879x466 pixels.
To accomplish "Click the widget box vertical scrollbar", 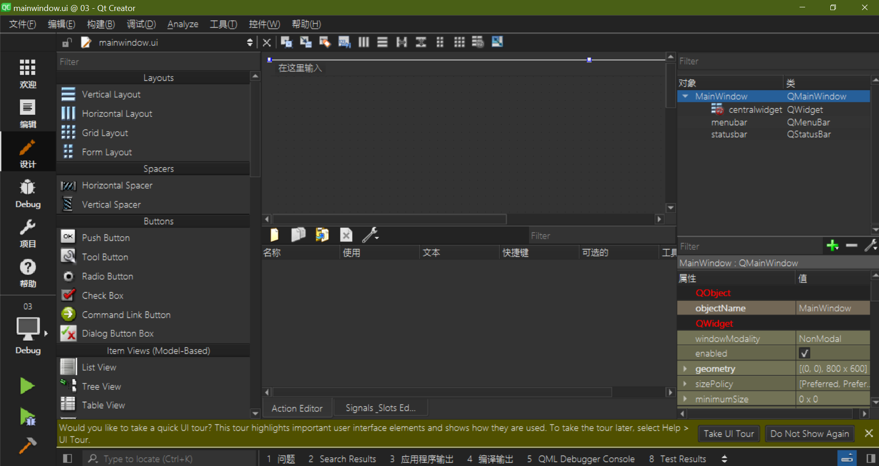I will pyautogui.click(x=255, y=129).
